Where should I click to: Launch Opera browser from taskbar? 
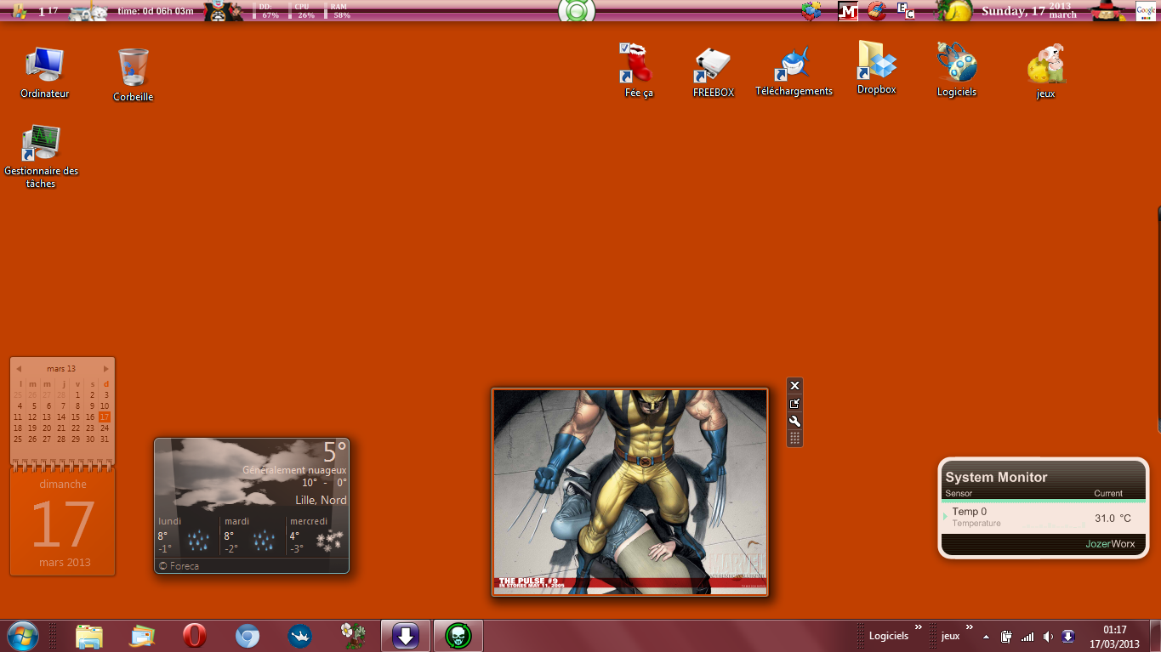point(195,636)
